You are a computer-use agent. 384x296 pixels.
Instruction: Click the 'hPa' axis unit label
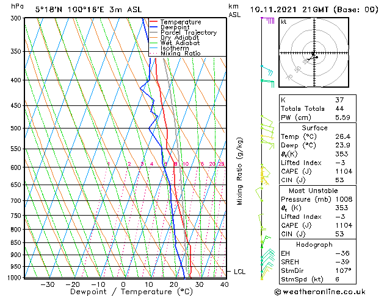pyautogui.click(x=17, y=6)
